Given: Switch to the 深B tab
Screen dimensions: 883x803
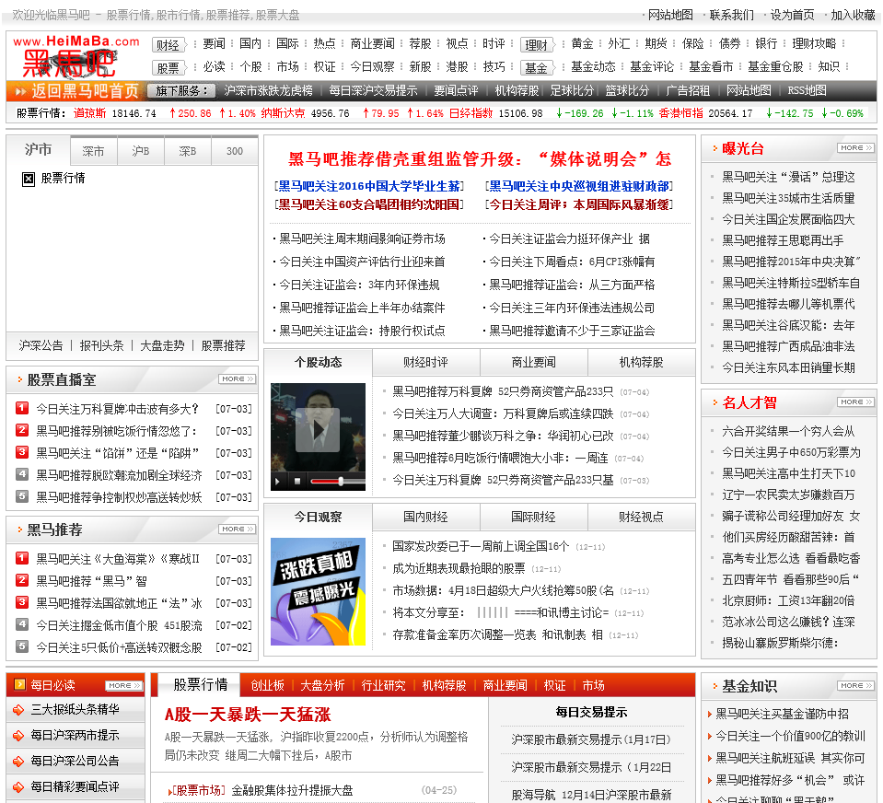Looking at the screenshot, I should tap(188, 151).
